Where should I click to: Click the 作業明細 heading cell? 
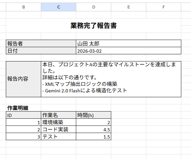(x=23, y=108)
